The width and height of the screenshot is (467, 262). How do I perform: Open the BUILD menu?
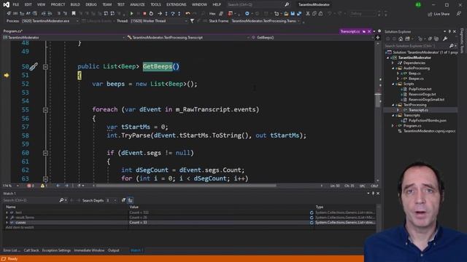click(x=75, y=5)
